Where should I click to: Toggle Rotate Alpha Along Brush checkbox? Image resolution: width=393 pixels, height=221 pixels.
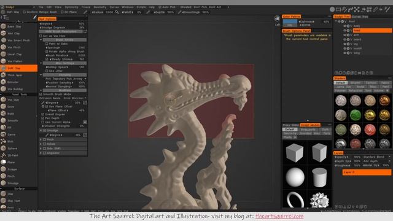click(x=47, y=52)
